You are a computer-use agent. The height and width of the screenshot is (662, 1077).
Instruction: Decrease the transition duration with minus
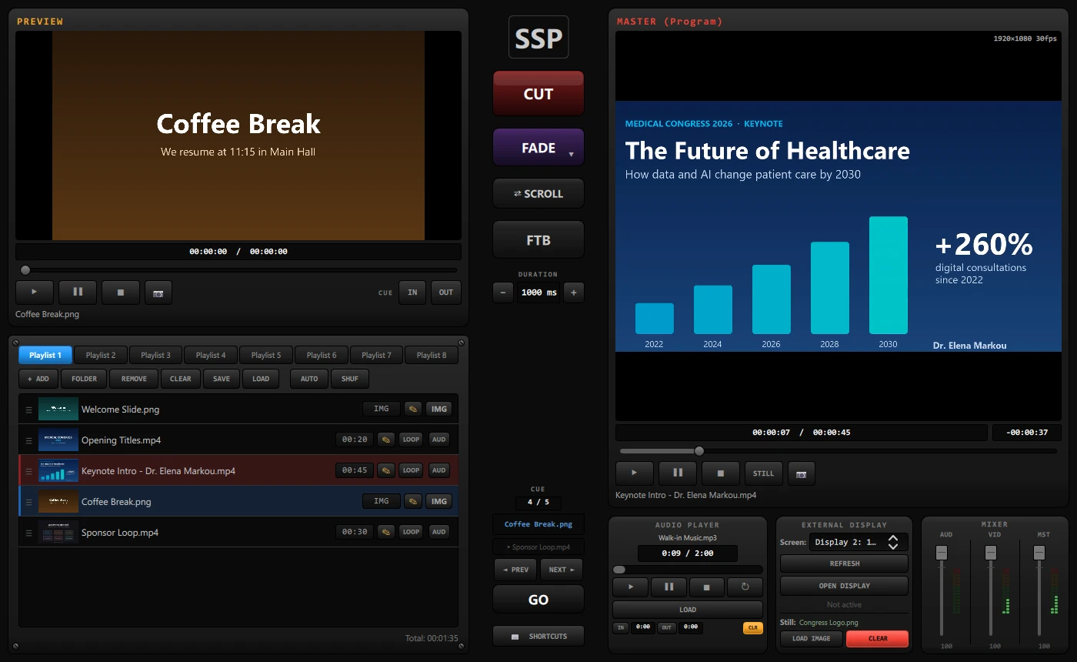tap(503, 293)
